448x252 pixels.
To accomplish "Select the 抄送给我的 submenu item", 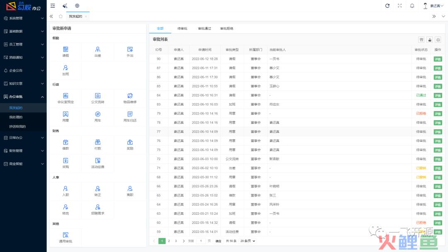I will [23, 126].
